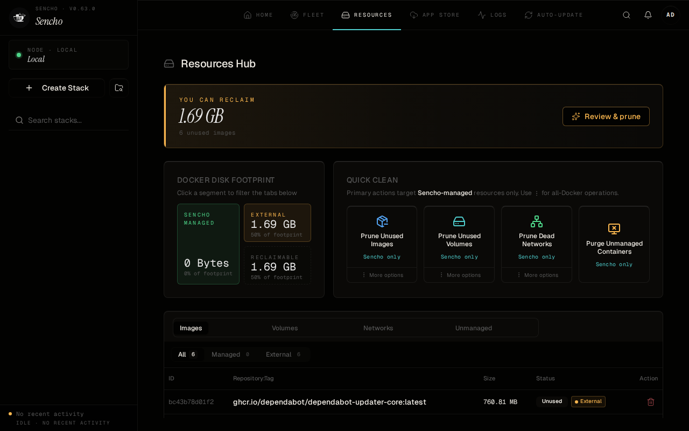Click the Repository:Tag column header
The width and height of the screenshot is (689, 431).
coord(254,379)
